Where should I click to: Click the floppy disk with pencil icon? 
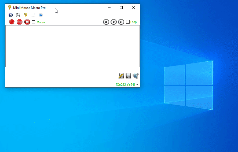click(x=121, y=76)
